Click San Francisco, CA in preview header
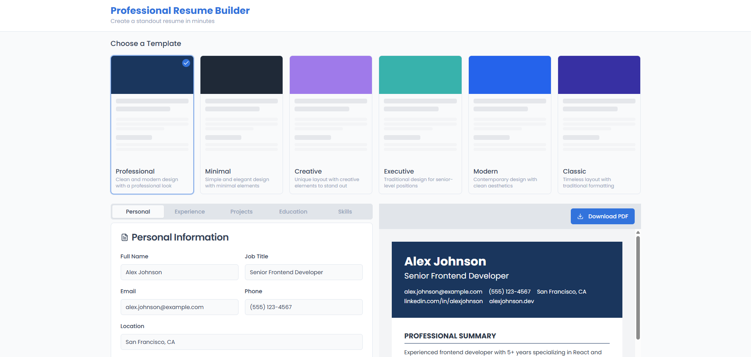This screenshot has width=751, height=357. 562,292
